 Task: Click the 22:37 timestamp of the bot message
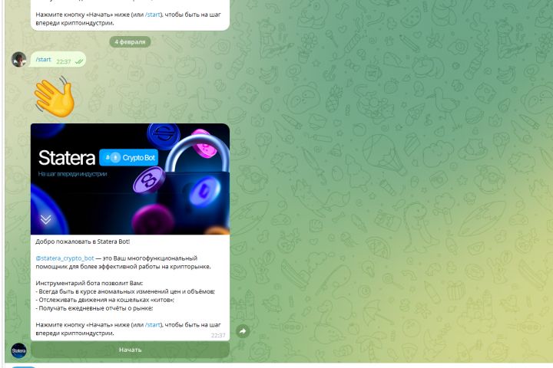(218, 335)
